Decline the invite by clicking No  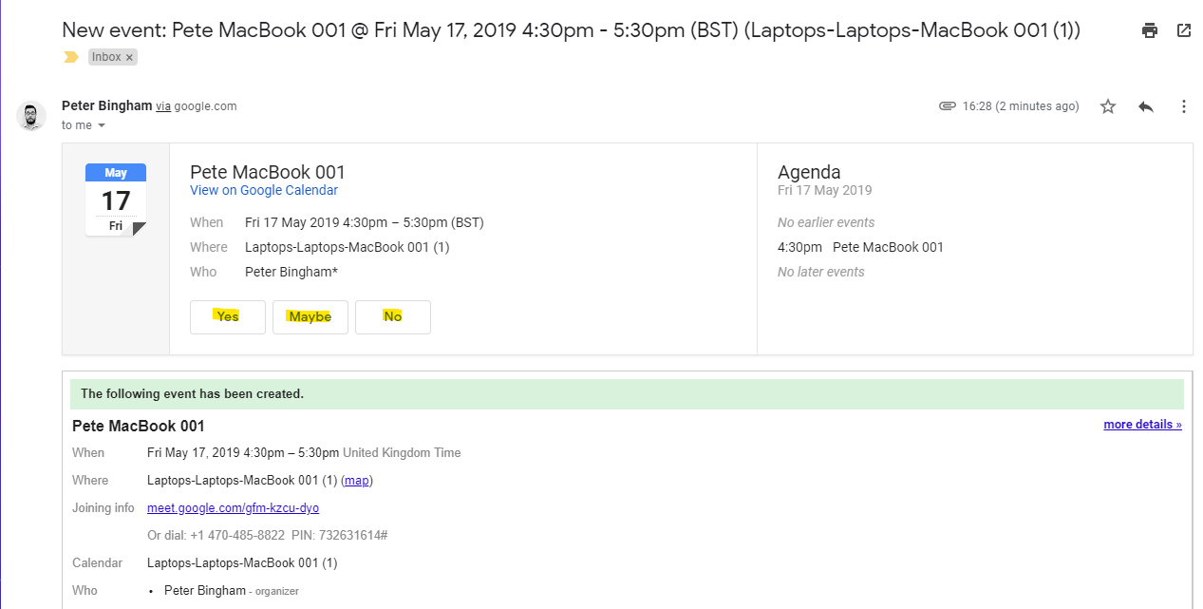(392, 316)
